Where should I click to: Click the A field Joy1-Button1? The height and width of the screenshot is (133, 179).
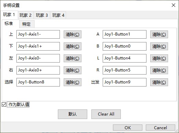125,34
